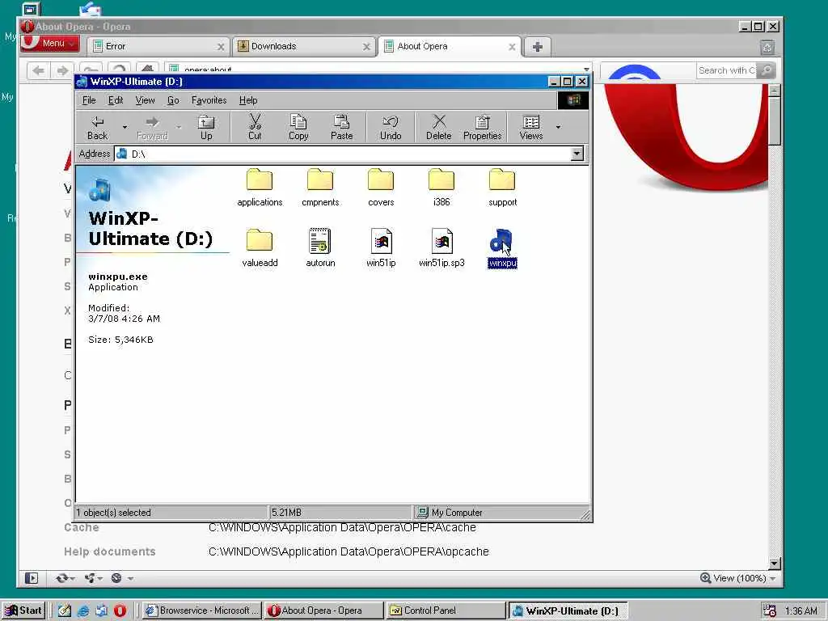Image resolution: width=828 pixels, height=621 pixels.
Task: Click WinXP-Ultimate (D:) taskbar button
Action: coord(568,611)
